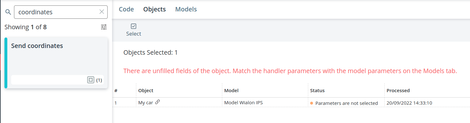Click the Status column header
Viewport: 470px width, 123px height.
tap(317, 91)
